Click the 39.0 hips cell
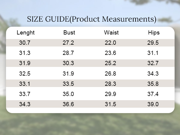The height and width of the screenshot is (135, 180). pos(153,104)
